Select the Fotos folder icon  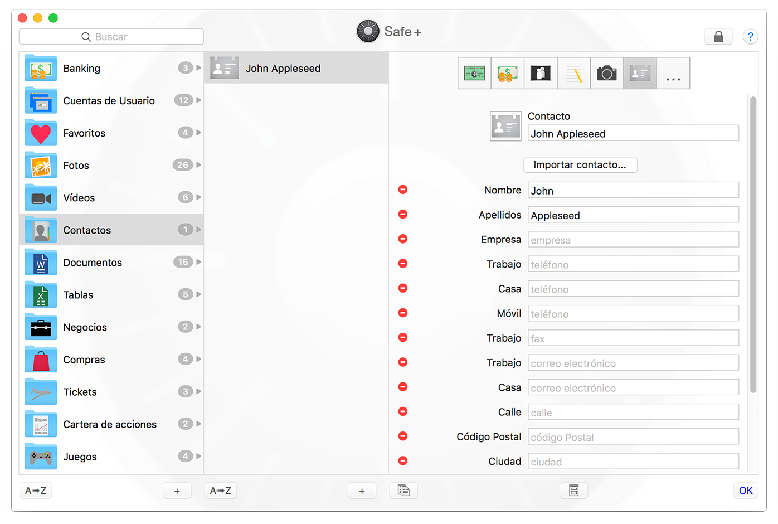pos(41,165)
